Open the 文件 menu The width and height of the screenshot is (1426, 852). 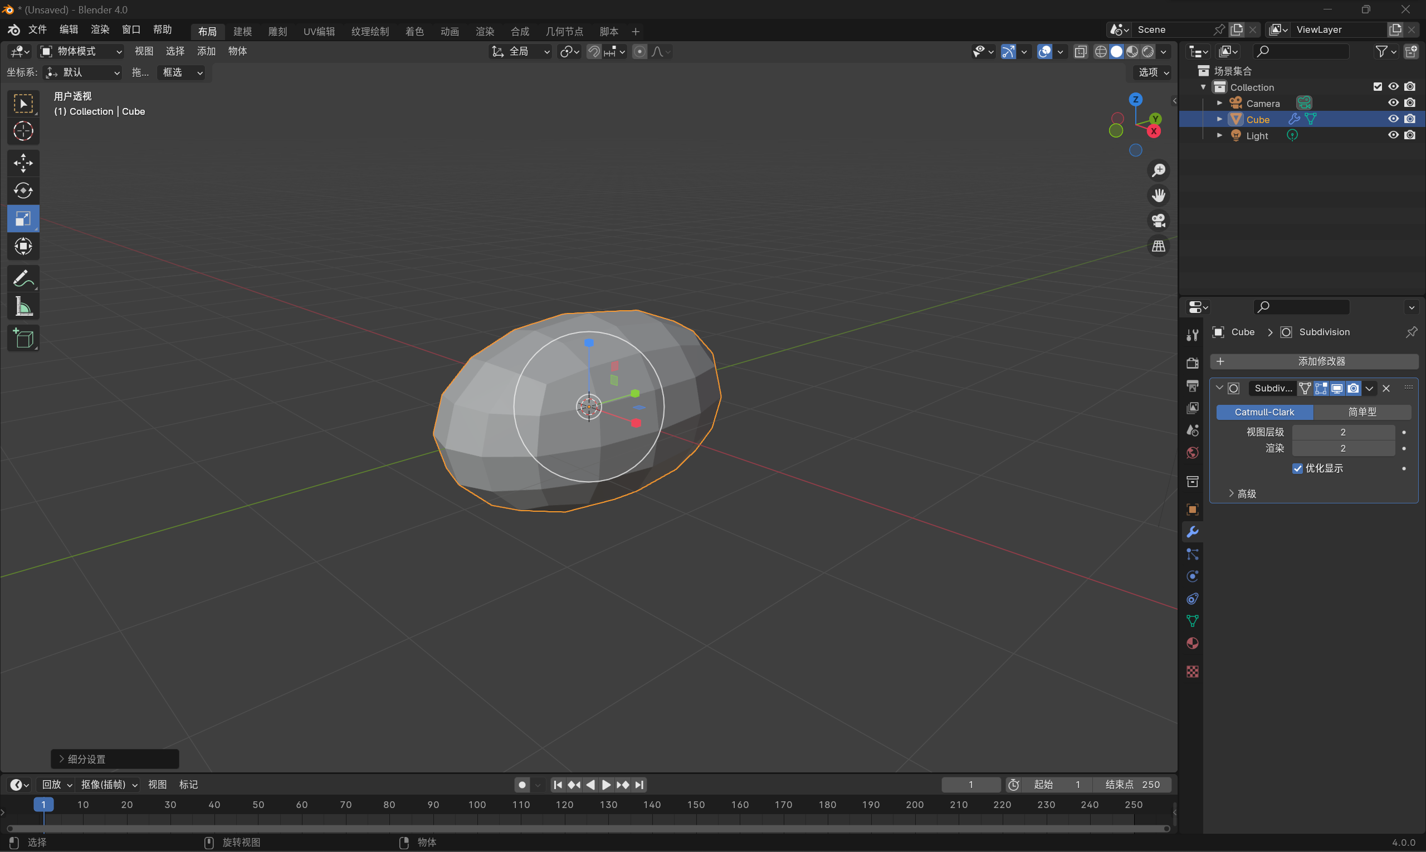[37, 30]
